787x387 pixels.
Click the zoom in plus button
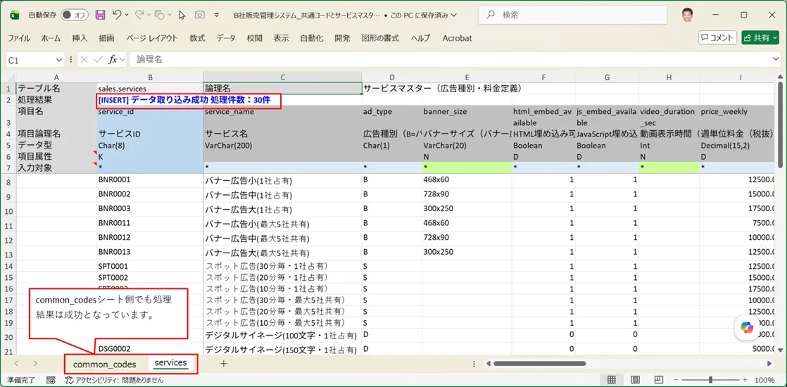[744, 379]
